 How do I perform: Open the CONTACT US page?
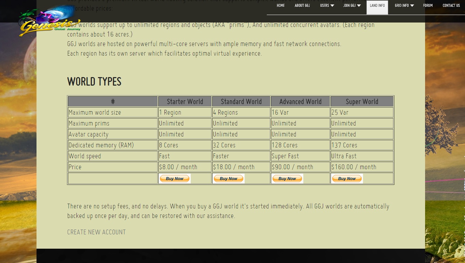pos(451,5)
